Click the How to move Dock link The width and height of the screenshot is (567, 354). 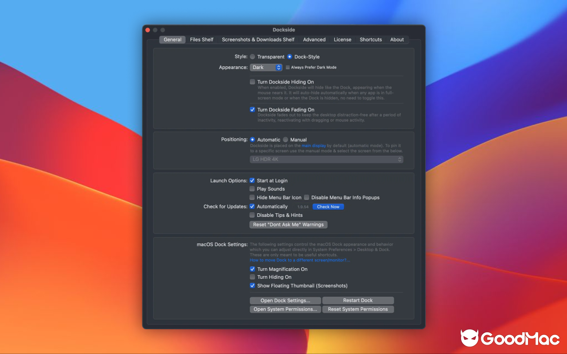tap(300, 260)
